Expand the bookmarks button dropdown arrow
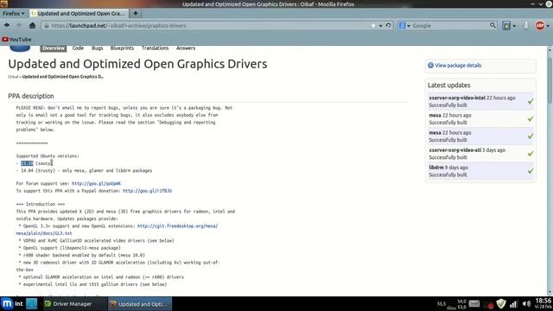The width and height of the screenshot is (553, 311). (x=514, y=26)
